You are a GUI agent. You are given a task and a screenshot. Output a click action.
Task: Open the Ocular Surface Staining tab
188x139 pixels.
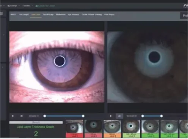click(92, 14)
